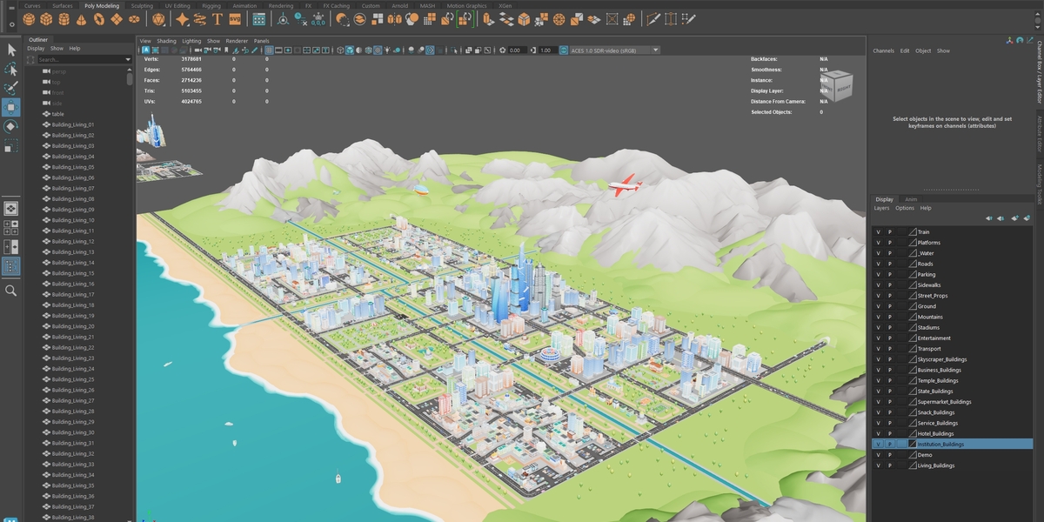Toggle playback P box of the Roads layer
The height and width of the screenshot is (522, 1044).
click(x=890, y=264)
